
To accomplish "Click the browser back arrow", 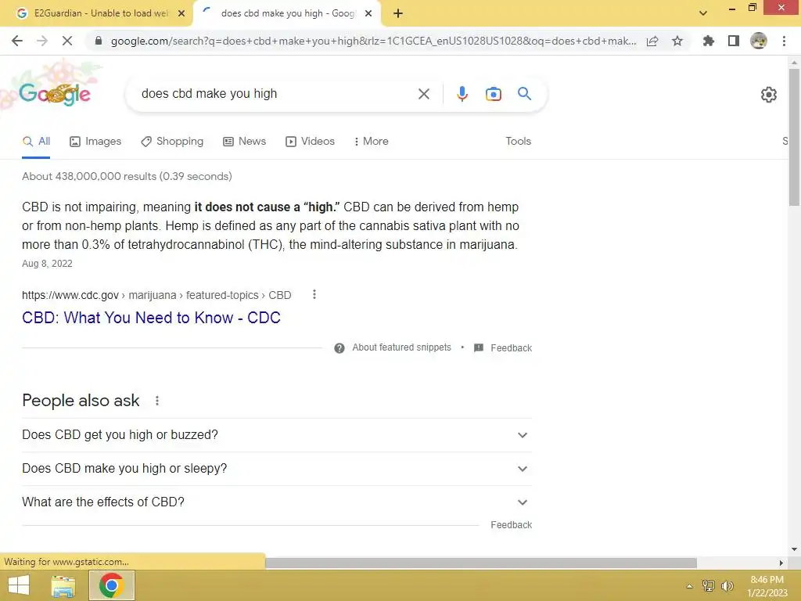I will 17,41.
